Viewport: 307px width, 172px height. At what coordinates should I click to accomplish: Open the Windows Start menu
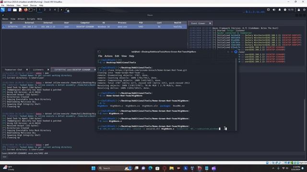94,168
